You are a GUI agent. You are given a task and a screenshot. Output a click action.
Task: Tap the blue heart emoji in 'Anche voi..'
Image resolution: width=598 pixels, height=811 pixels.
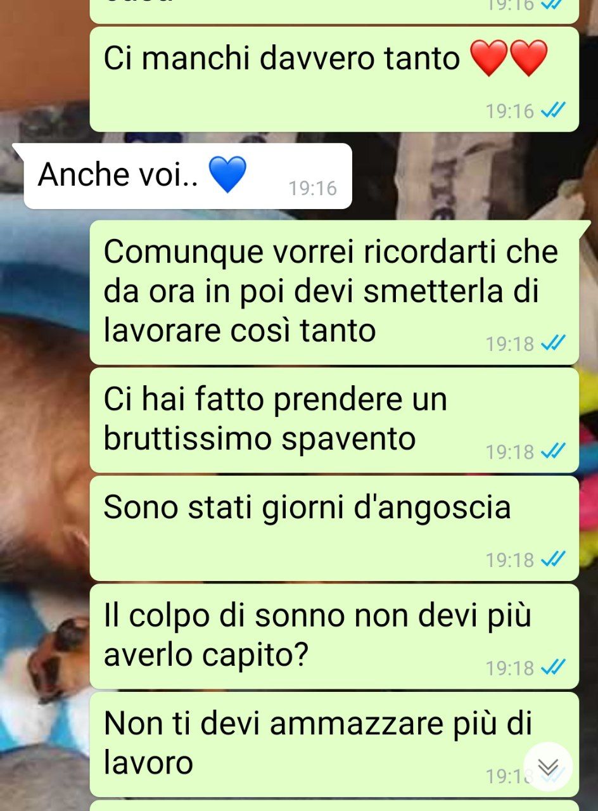(x=227, y=175)
